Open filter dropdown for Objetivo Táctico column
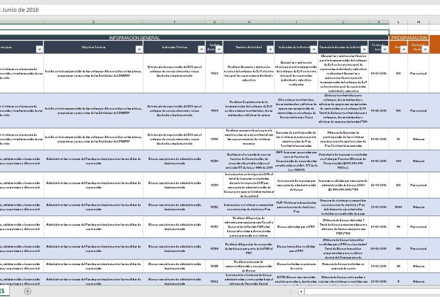The height and width of the screenshot is (297, 440). (139, 49)
